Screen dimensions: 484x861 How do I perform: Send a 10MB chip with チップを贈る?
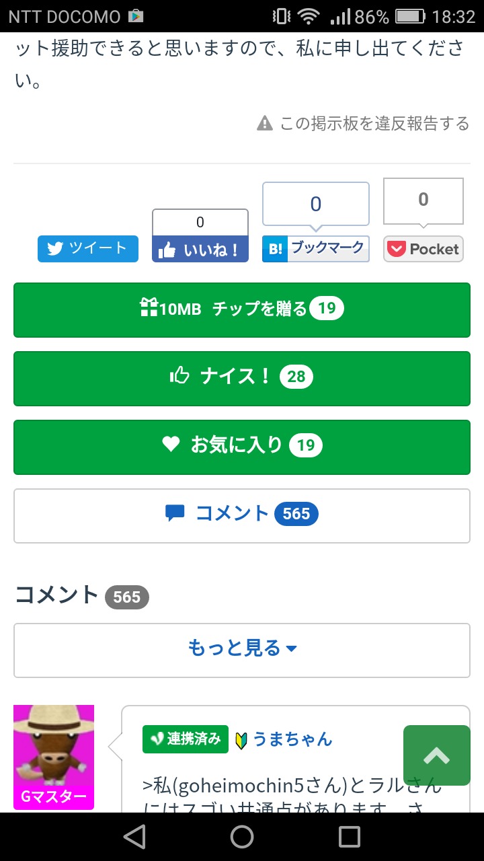point(242,309)
